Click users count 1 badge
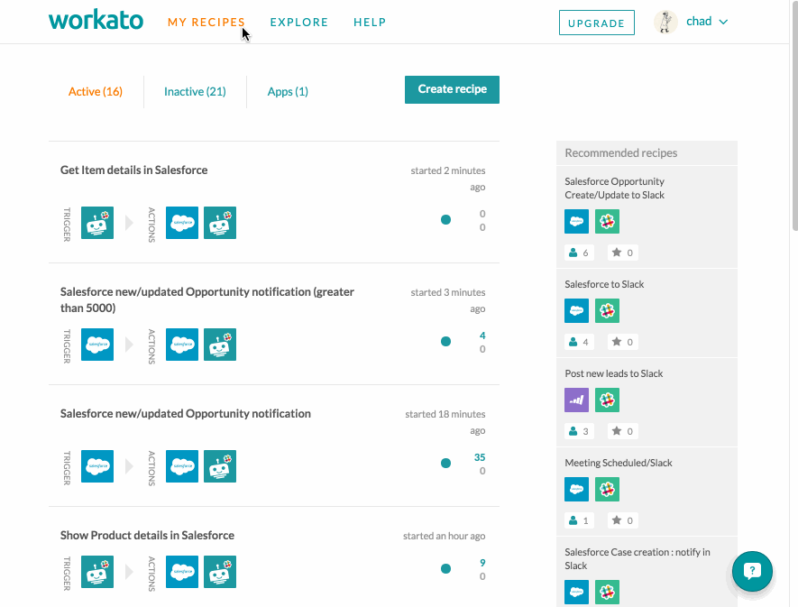 (x=579, y=520)
